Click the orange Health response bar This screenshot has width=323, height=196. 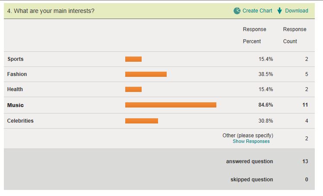133,89
